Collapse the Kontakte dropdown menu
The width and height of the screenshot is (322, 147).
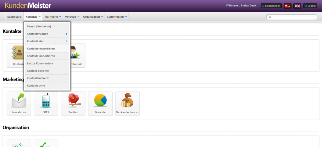click(x=33, y=17)
